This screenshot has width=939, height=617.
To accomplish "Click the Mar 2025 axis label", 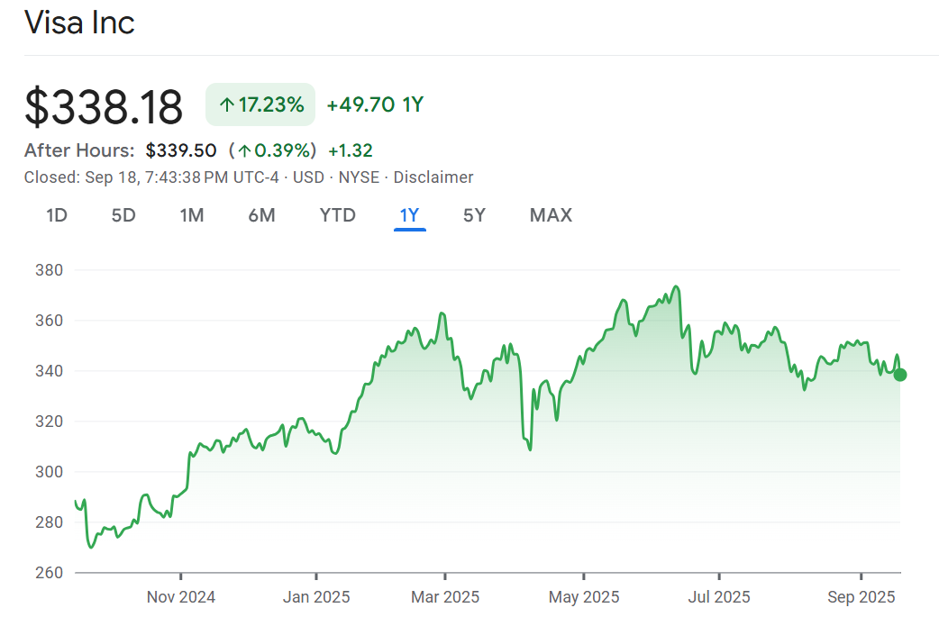I will pyautogui.click(x=444, y=596).
